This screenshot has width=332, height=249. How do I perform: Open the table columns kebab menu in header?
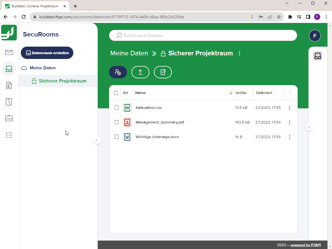(290, 93)
